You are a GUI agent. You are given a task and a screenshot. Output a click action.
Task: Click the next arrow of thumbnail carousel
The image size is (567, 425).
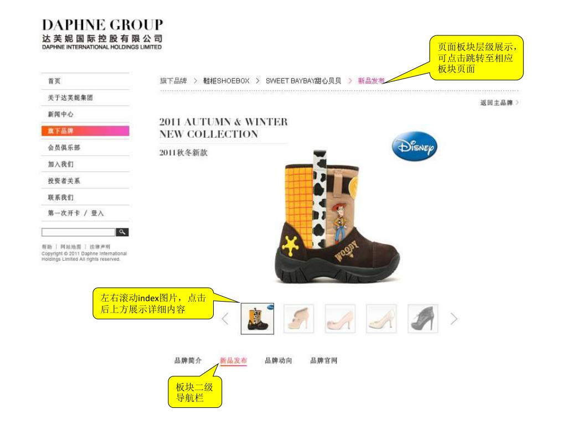(454, 319)
